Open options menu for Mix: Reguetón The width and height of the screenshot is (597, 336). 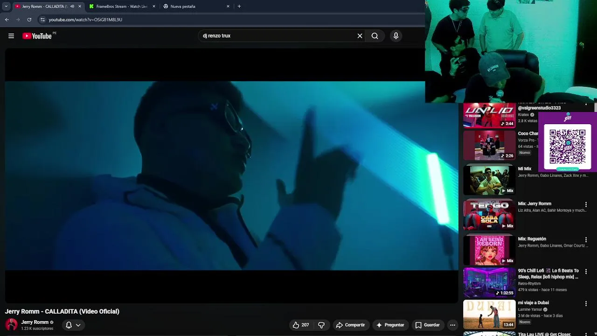[x=586, y=240]
